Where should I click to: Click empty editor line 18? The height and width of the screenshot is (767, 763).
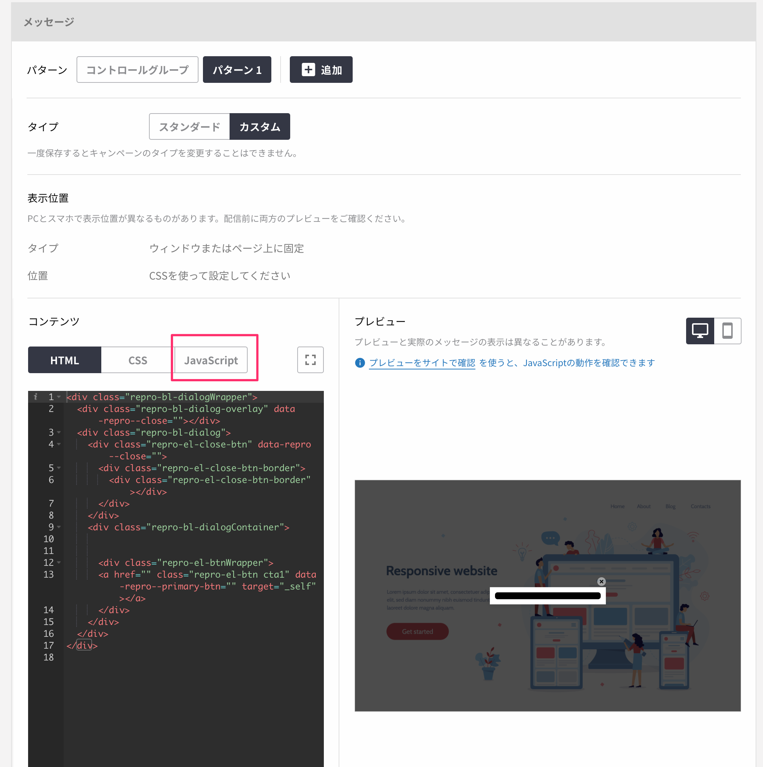[193, 658]
